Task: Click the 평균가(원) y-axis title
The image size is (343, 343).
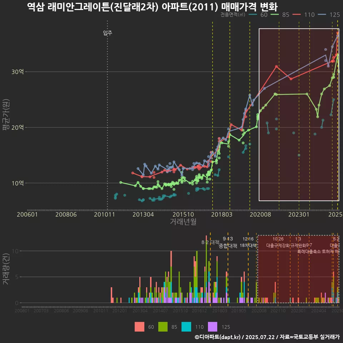Action: tap(5, 115)
